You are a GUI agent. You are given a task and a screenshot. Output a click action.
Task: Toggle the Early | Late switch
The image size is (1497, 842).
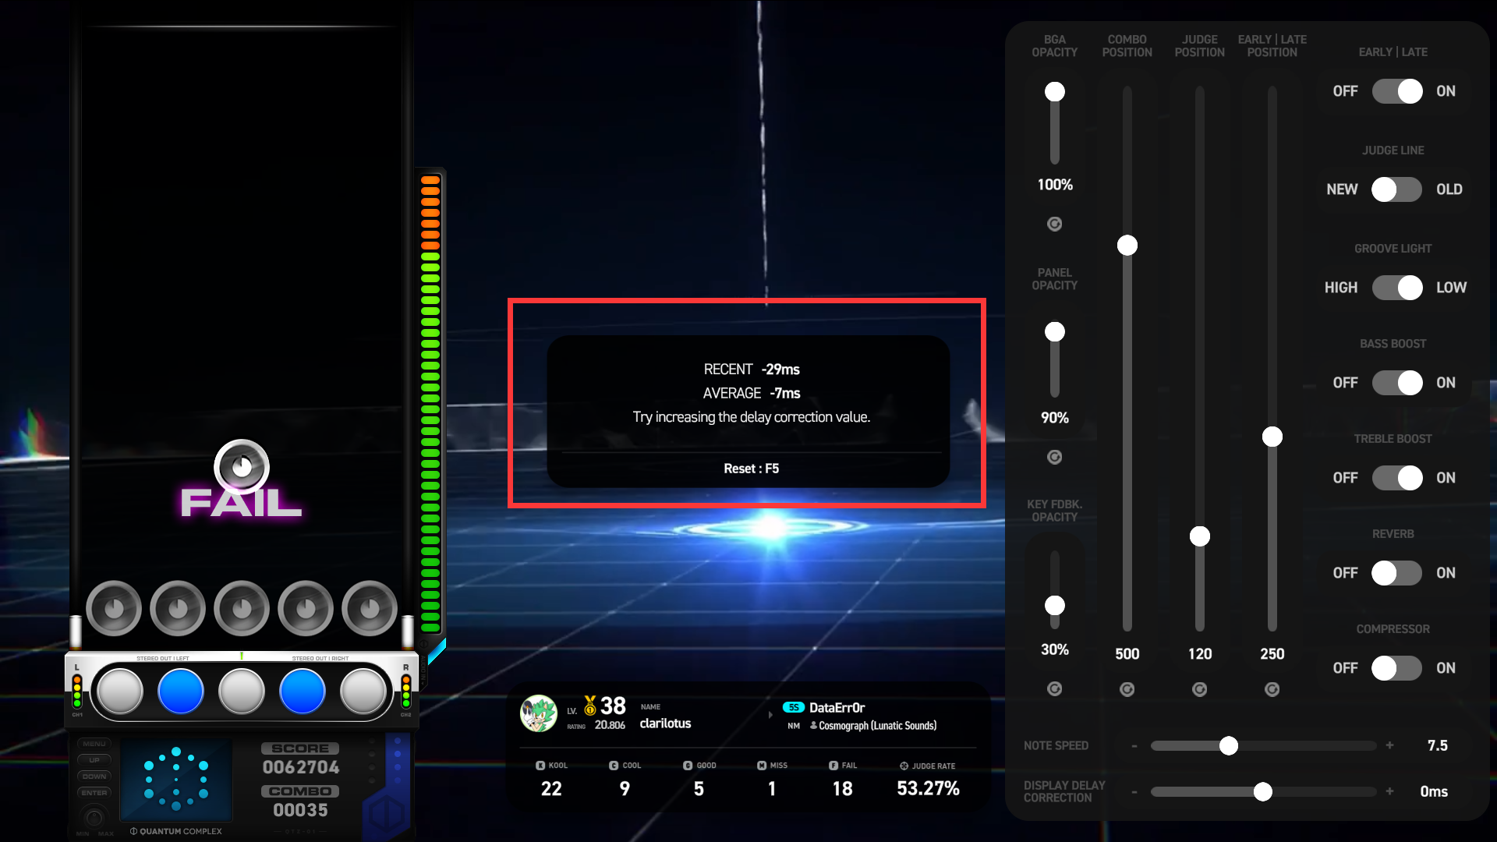1396,91
